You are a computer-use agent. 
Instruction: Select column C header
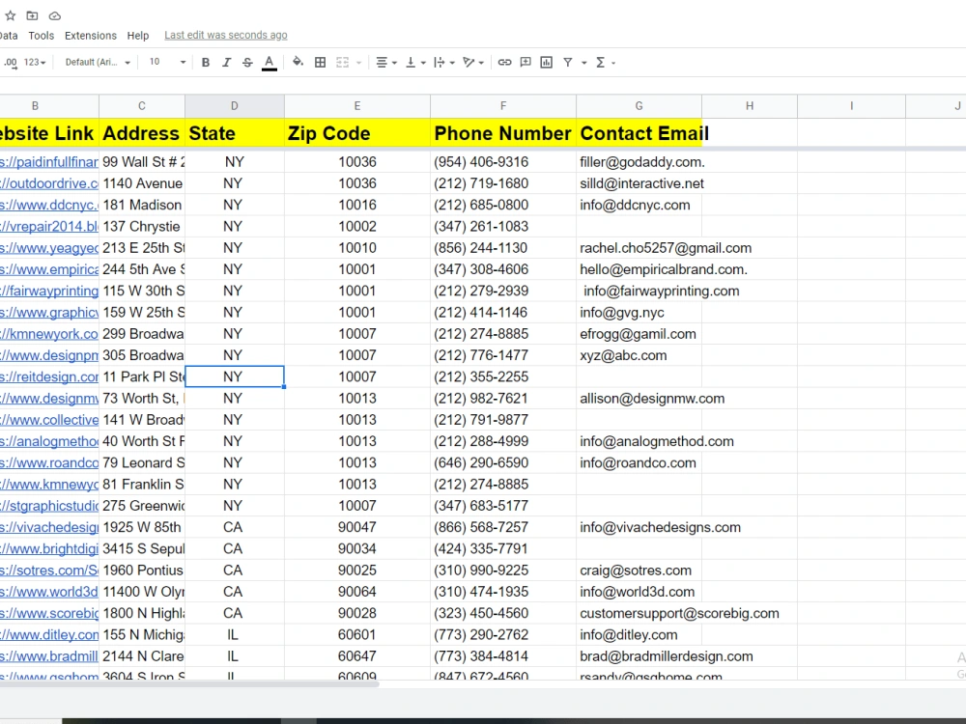pyautogui.click(x=142, y=106)
